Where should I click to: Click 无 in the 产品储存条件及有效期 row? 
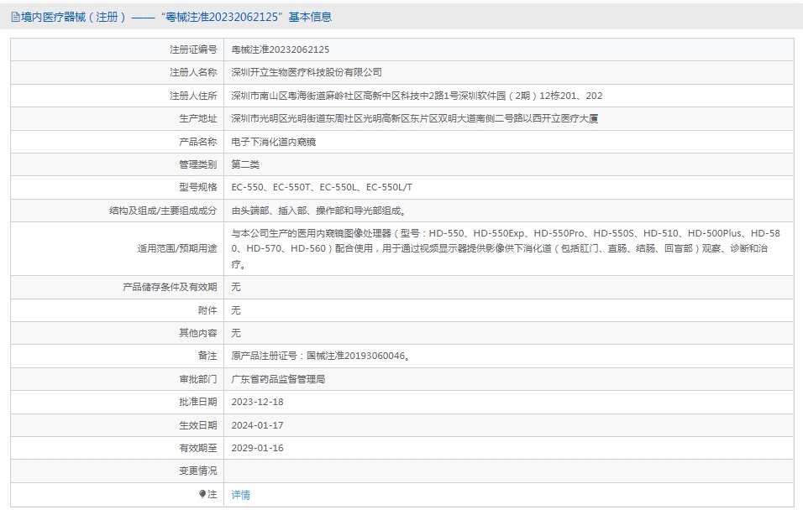point(236,287)
